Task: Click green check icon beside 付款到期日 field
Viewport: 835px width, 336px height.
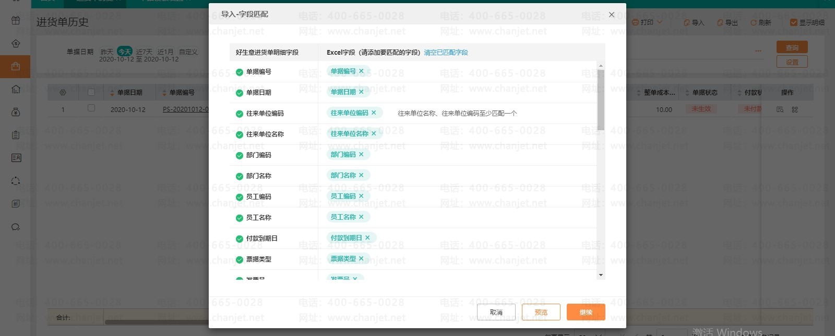Action: pos(240,239)
